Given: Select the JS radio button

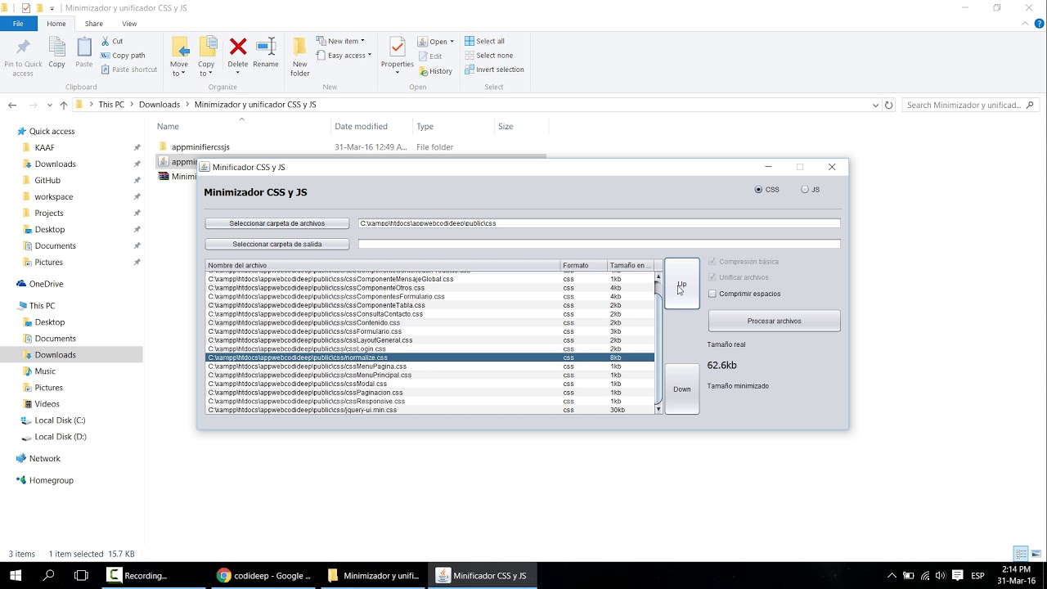Looking at the screenshot, I should click(x=805, y=190).
